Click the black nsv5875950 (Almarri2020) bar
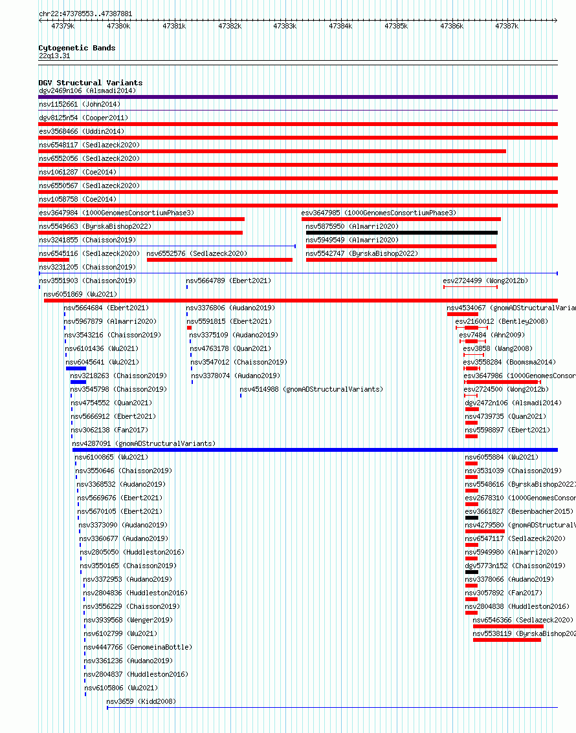Screen dimensions: 576x733 [x=402, y=233]
